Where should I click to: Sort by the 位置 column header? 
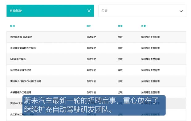point(144,26)
